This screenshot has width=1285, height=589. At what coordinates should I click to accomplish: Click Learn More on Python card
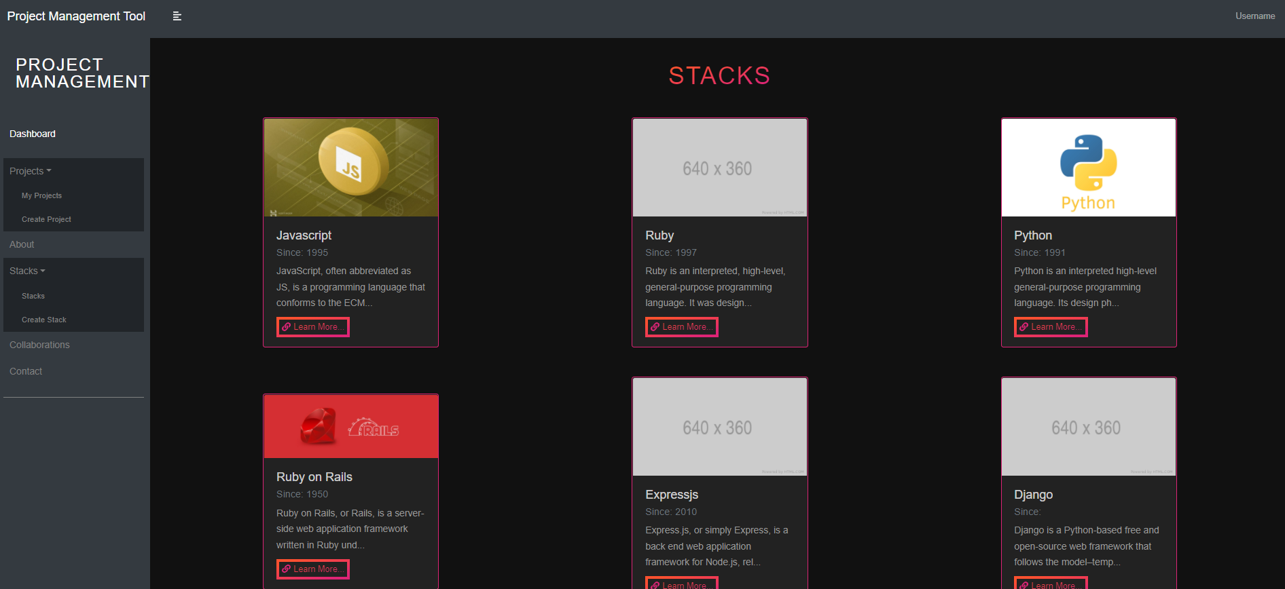point(1051,327)
